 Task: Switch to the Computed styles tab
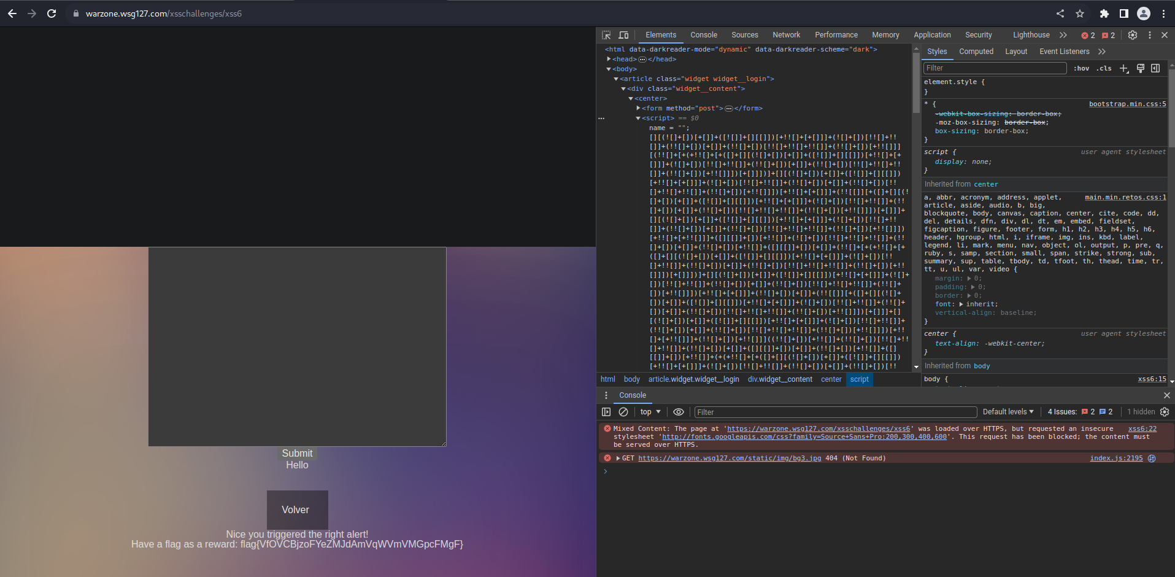[x=976, y=52]
